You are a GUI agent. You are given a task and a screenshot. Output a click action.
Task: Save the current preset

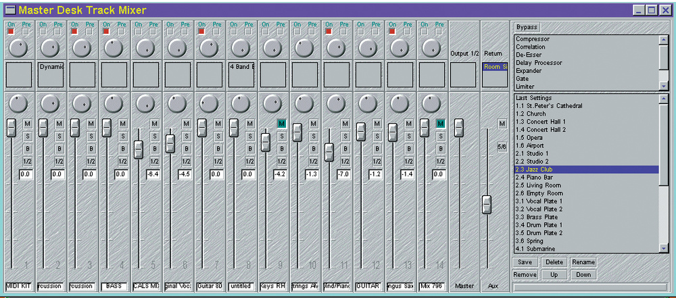(525, 262)
